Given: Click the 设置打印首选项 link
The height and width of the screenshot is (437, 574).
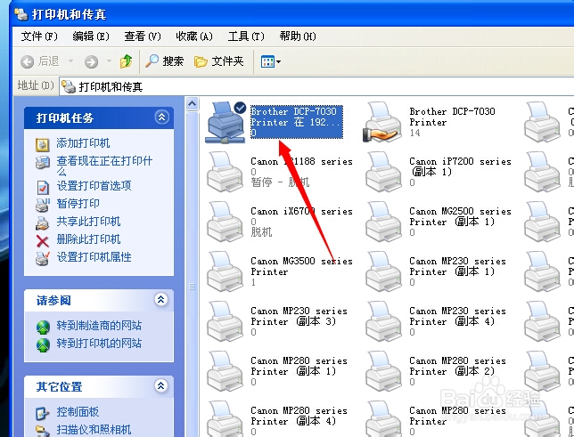Looking at the screenshot, I should 94,186.
